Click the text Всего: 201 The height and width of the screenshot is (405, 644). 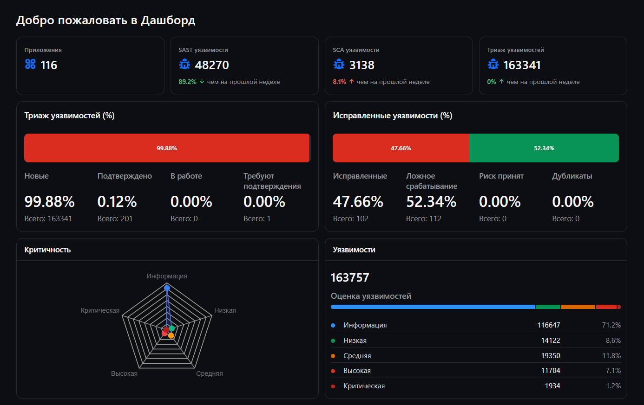pyautogui.click(x=115, y=219)
